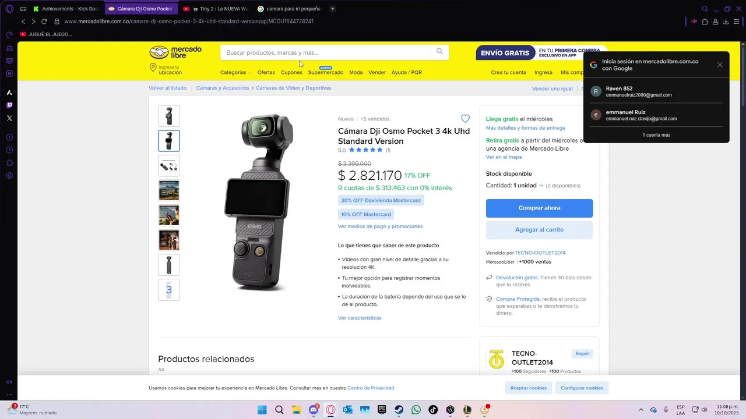Click the 'Ingresa' login link
The image size is (746, 419).
pyautogui.click(x=543, y=72)
